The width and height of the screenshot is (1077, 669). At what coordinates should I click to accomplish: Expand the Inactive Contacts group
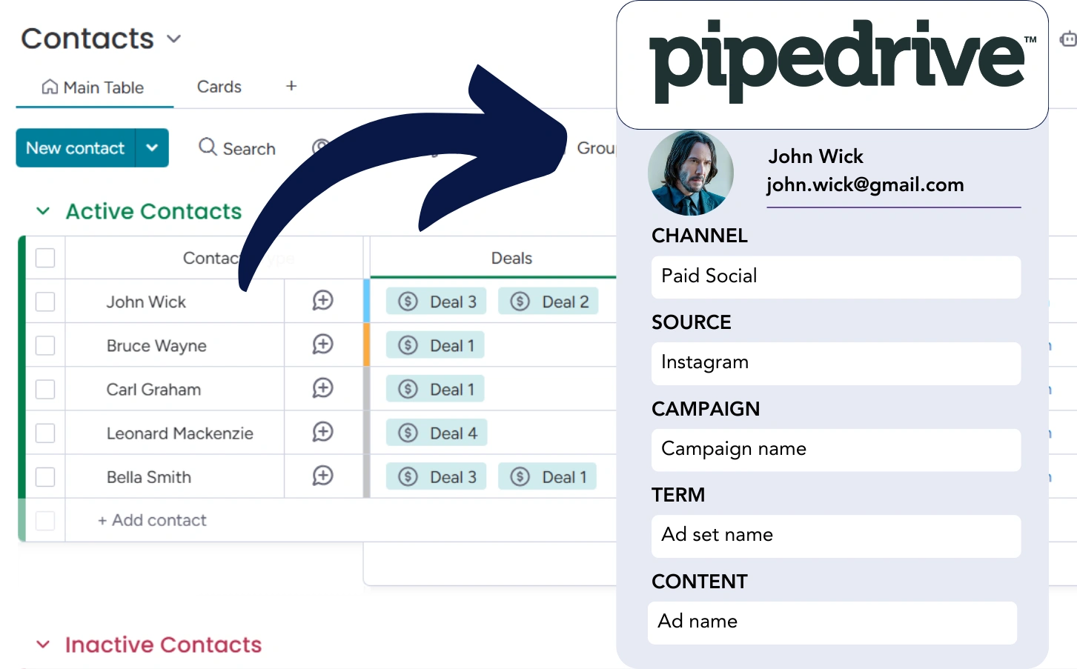click(x=43, y=645)
